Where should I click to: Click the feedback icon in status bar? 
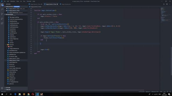[x=167, y=91]
